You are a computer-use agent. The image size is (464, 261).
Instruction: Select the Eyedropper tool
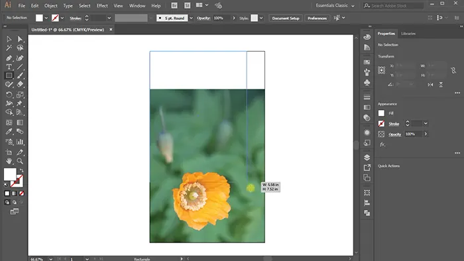pyautogui.click(x=9, y=131)
